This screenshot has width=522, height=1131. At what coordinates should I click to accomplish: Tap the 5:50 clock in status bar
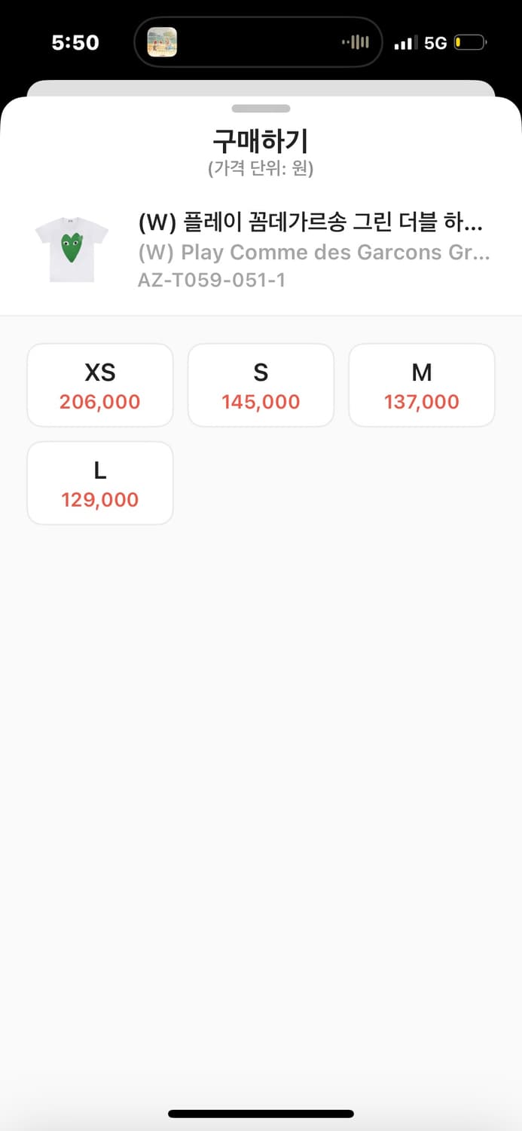tap(75, 43)
